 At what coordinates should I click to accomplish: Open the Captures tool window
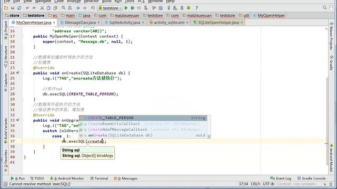click(6, 83)
